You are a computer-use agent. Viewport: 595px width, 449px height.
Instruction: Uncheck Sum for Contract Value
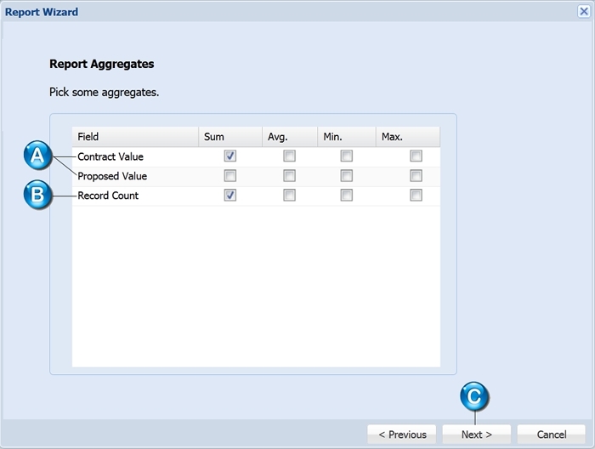(230, 156)
